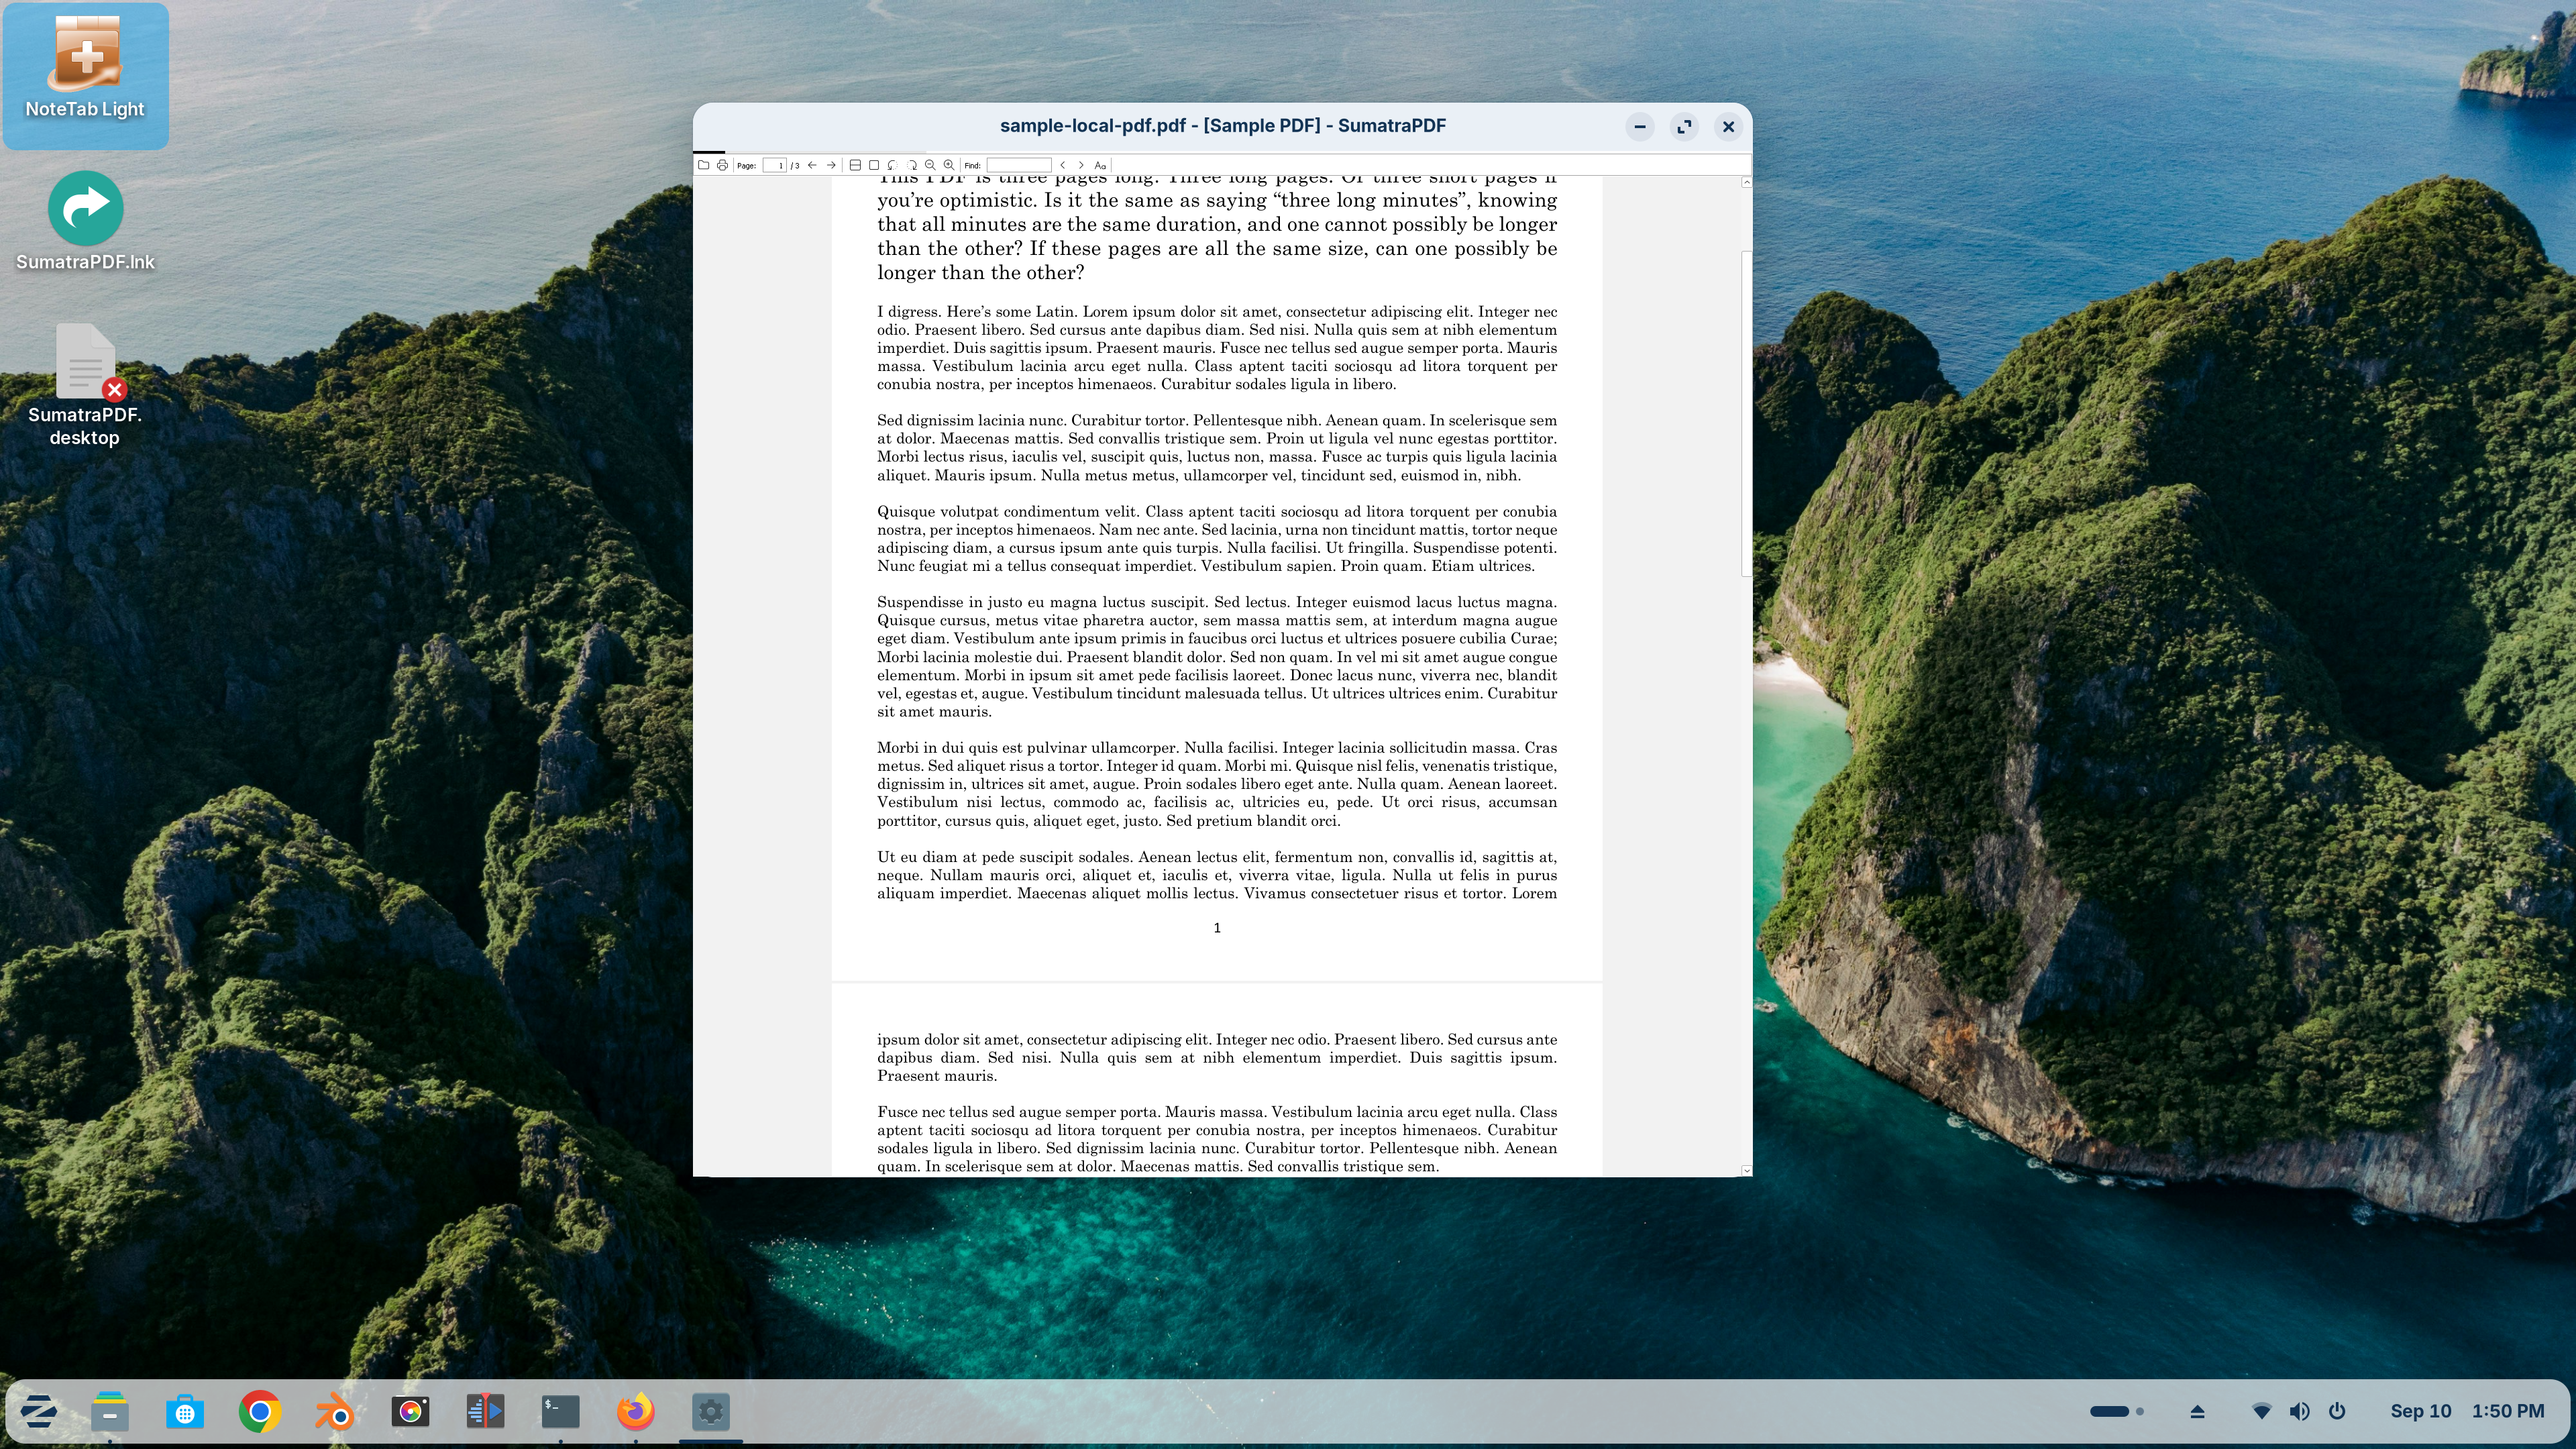Open the Software store in taskbar
This screenshot has width=2576, height=1449.
pyautogui.click(x=185, y=1411)
